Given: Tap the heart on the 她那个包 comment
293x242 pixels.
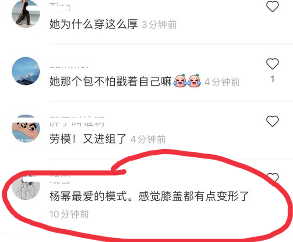Looking at the screenshot, I should click(272, 64).
